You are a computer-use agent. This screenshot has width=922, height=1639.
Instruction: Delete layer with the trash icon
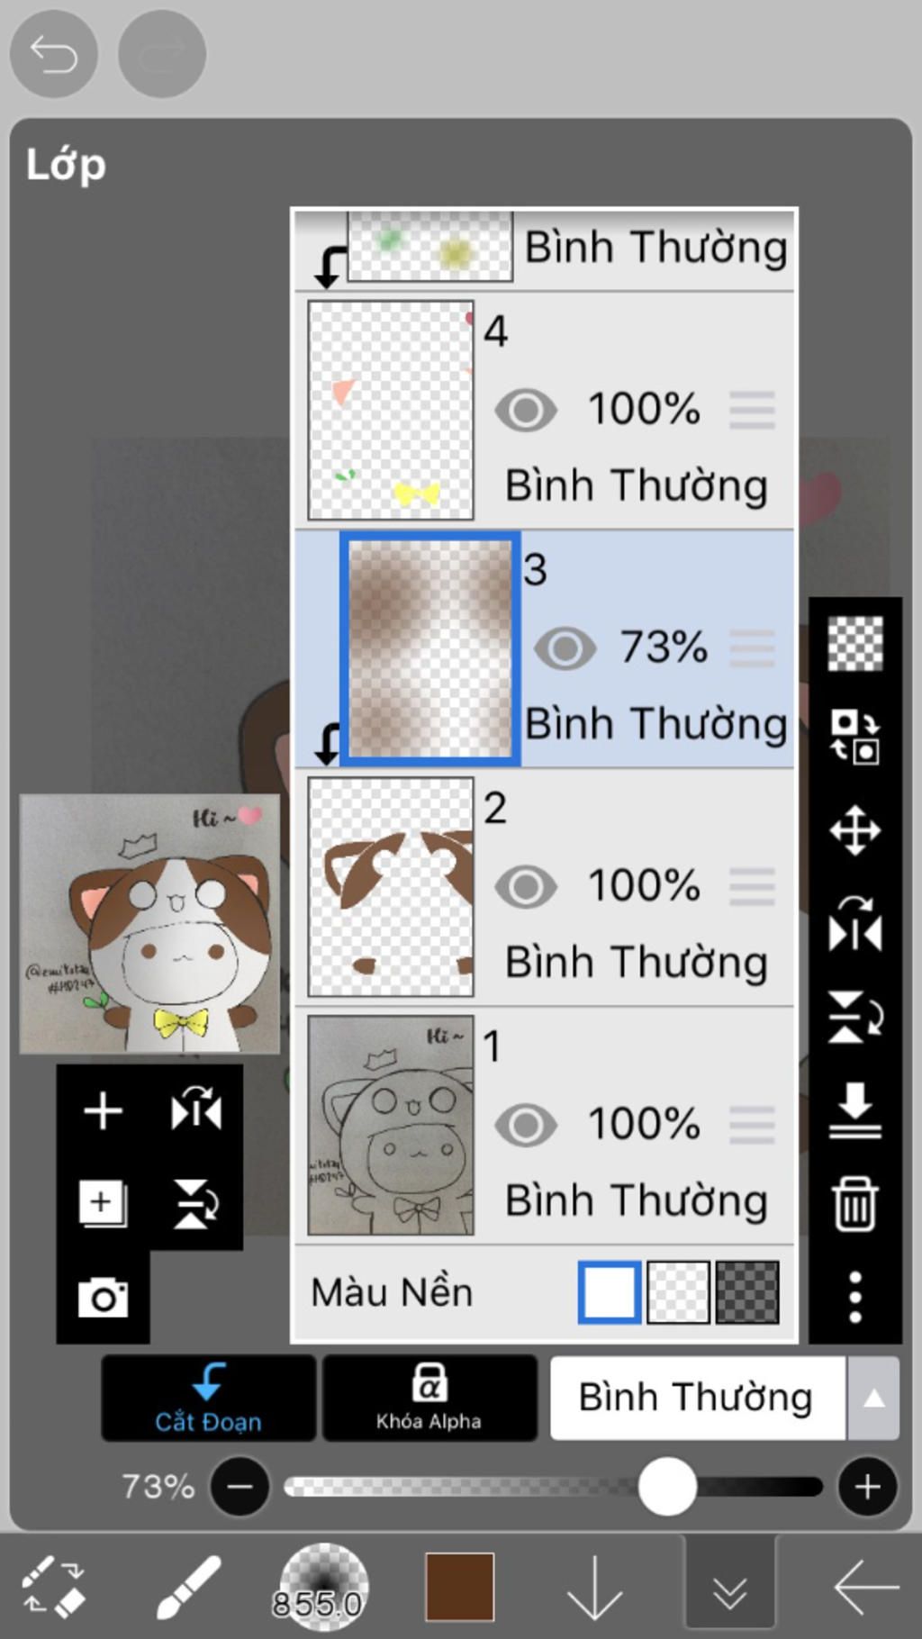(x=854, y=1203)
